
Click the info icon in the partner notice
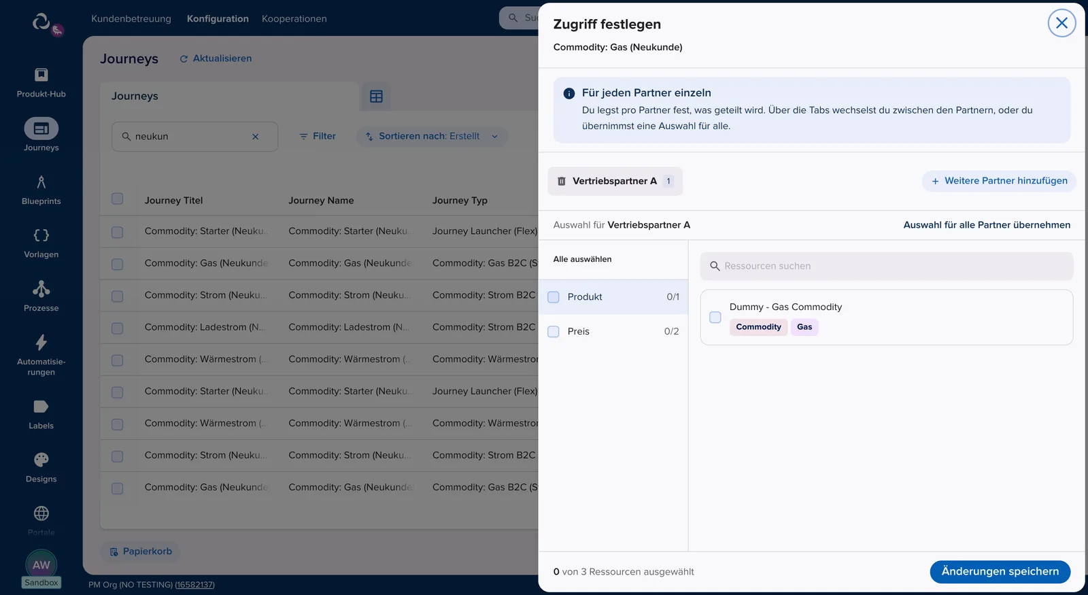click(x=569, y=93)
